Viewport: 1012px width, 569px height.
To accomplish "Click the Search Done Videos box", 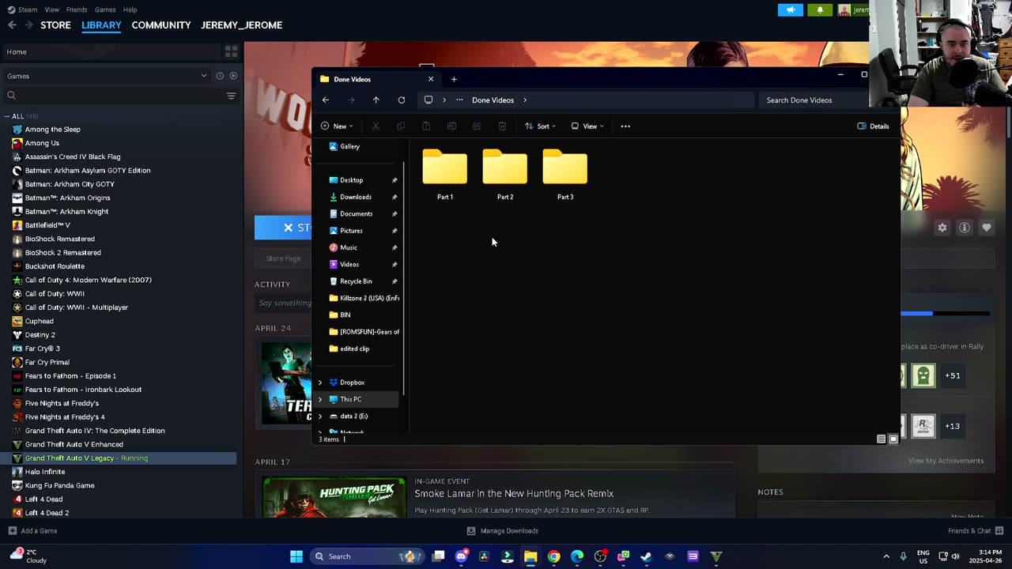I will click(814, 100).
